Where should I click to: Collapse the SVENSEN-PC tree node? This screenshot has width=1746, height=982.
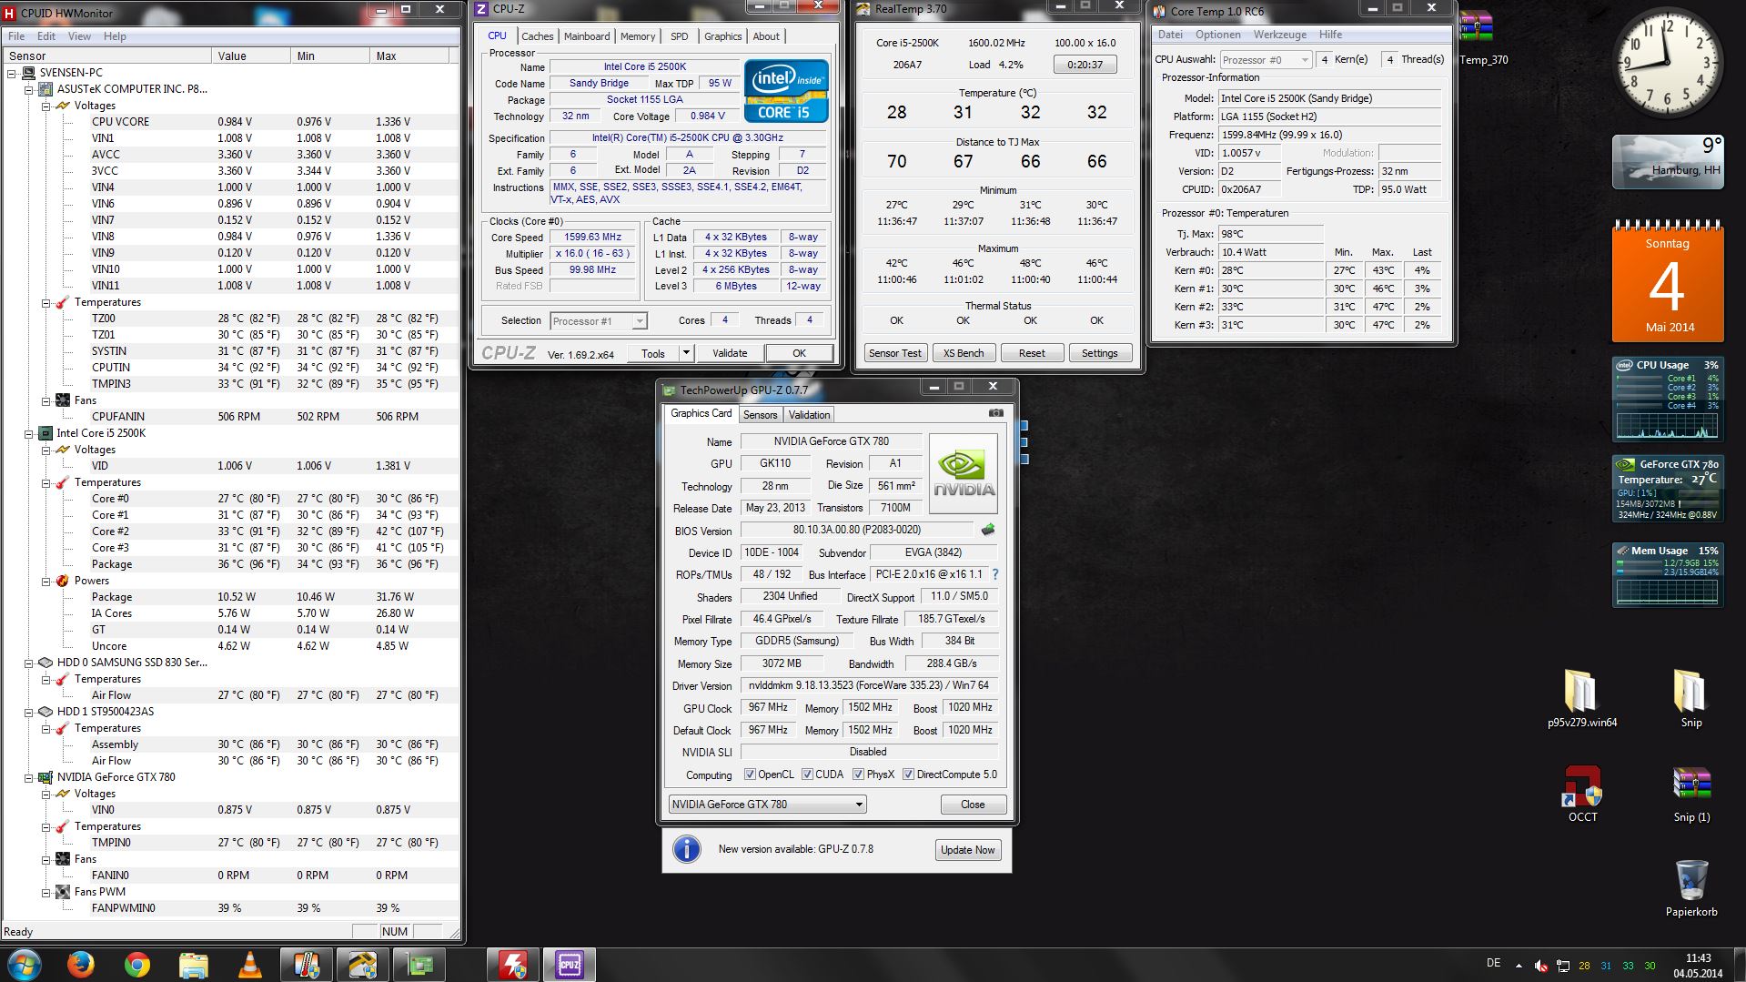[12, 73]
